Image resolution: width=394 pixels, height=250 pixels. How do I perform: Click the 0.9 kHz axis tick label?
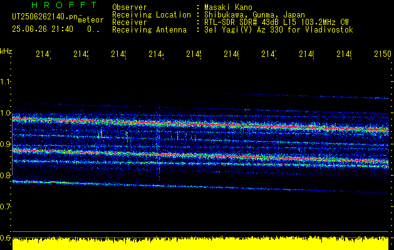[x=5, y=144]
